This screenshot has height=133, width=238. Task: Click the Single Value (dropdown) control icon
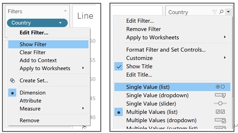[220, 95]
